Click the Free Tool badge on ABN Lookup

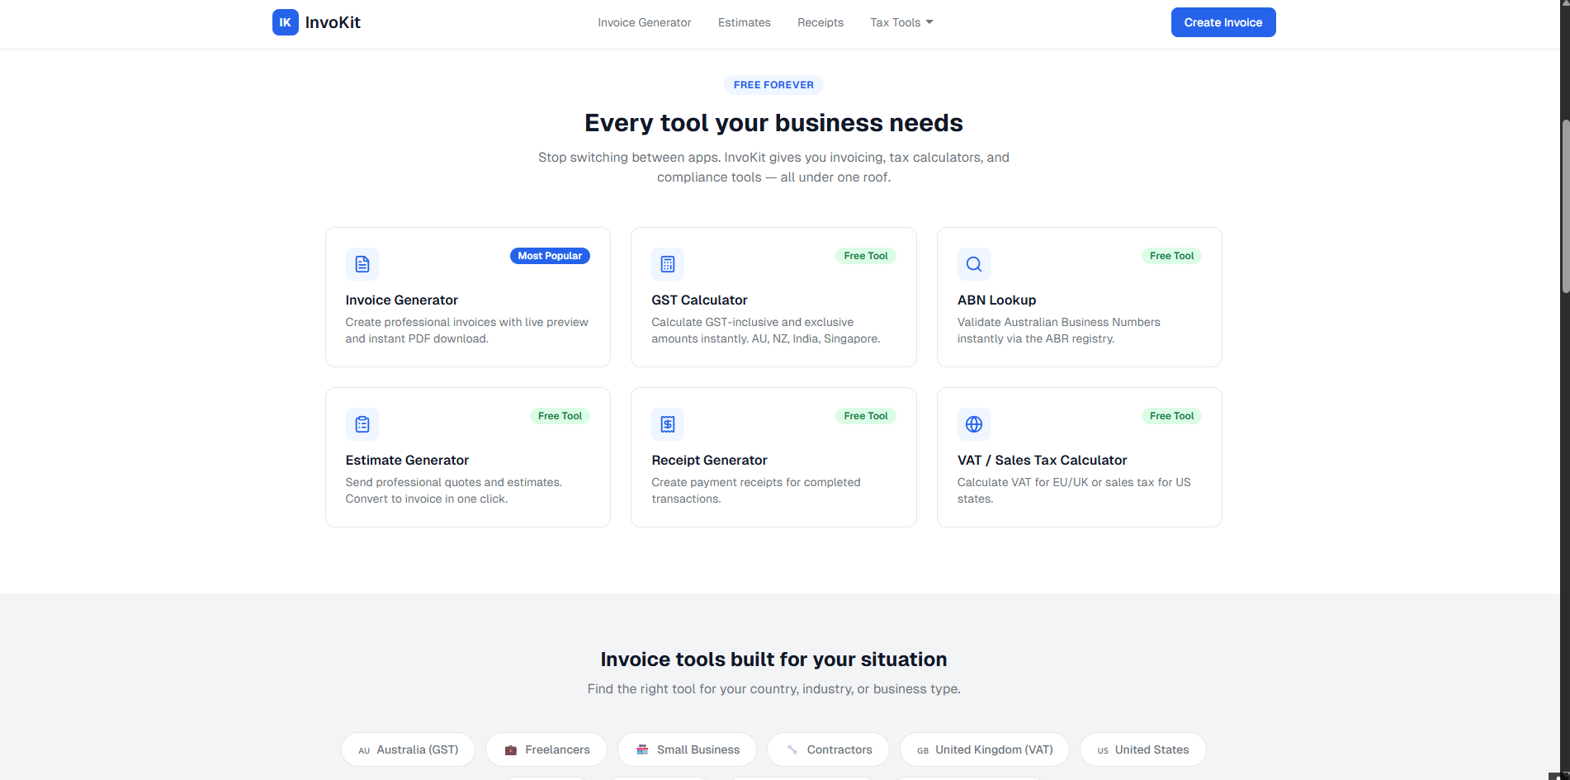[x=1171, y=256]
